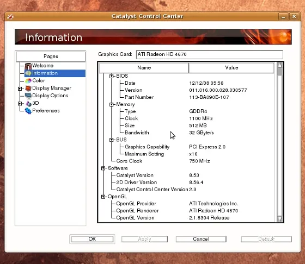
Task: Expand the 3D tree node
Action: [20, 104]
